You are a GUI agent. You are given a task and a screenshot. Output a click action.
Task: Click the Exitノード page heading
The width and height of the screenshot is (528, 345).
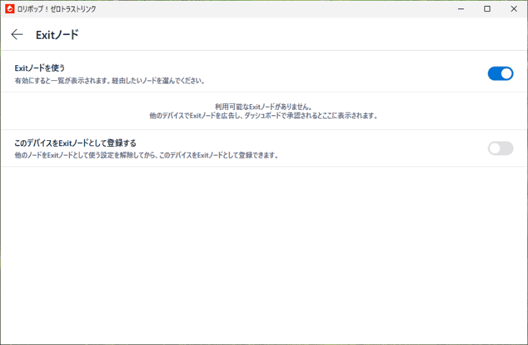(57, 35)
